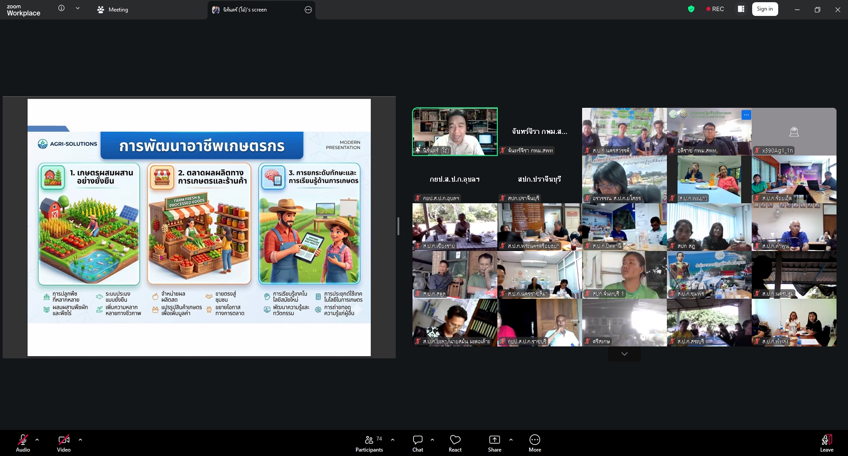This screenshot has height=456, width=848.
Task: Show next page of video gallery
Action: tap(625, 354)
